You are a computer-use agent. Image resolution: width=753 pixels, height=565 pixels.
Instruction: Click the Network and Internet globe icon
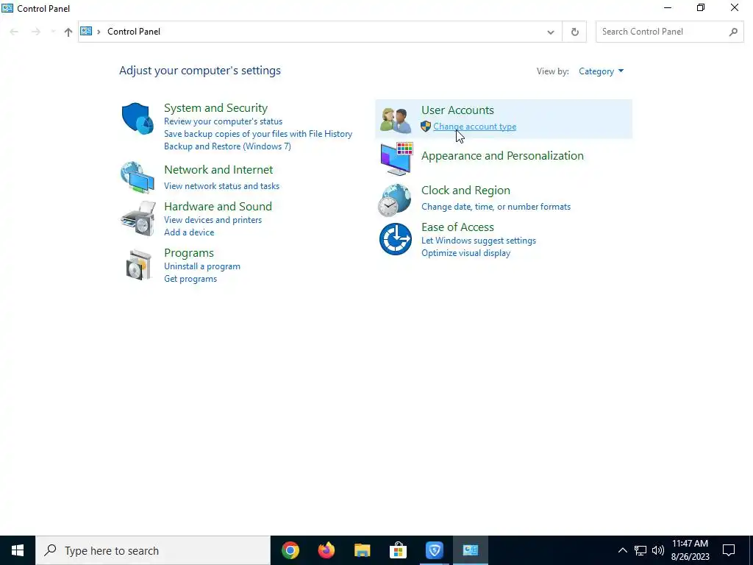(138, 177)
